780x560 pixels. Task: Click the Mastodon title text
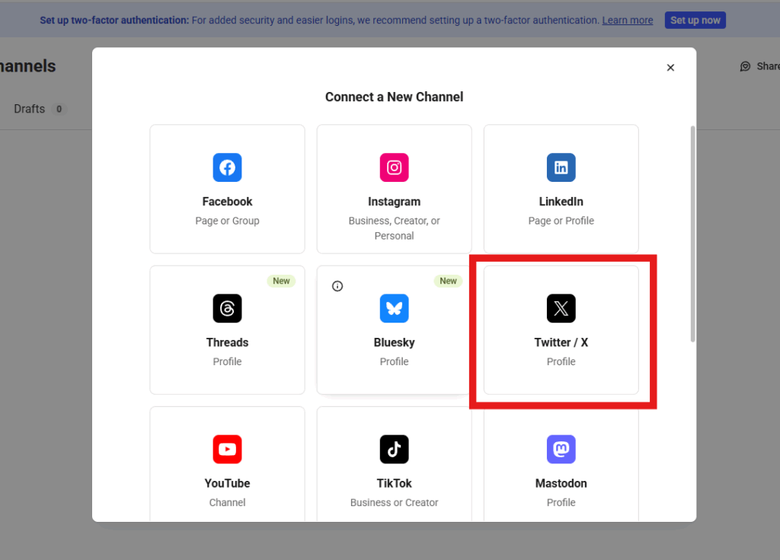click(561, 483)
